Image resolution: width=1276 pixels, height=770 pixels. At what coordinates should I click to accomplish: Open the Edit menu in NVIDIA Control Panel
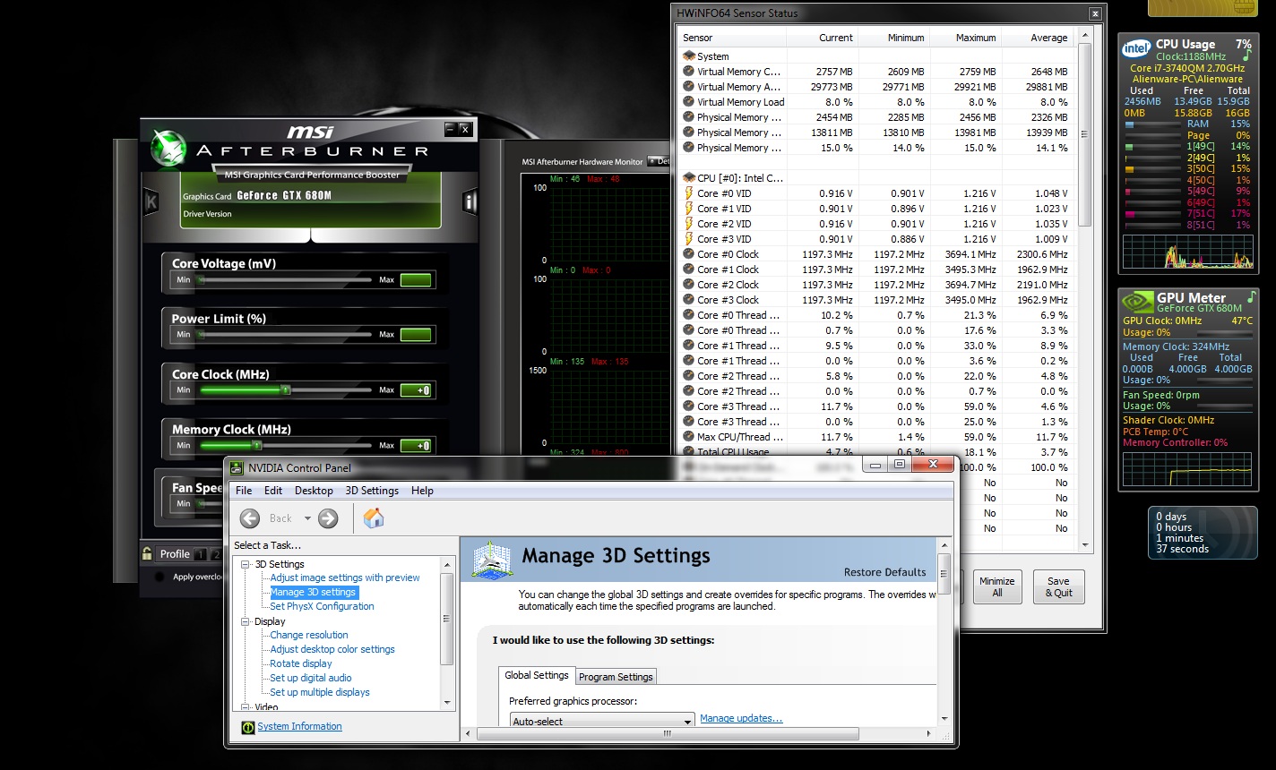coord(273,491)
